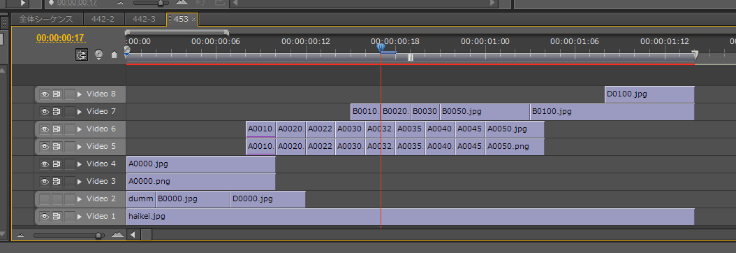Hide the Video 3 track output eye
Image resolution: width=736 pixels, height=253 pixels.
pos(45,182)
